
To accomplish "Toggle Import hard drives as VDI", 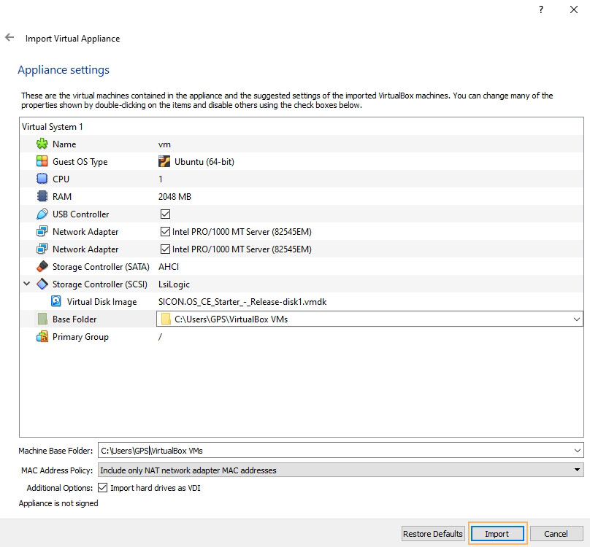I will [102, 488].
